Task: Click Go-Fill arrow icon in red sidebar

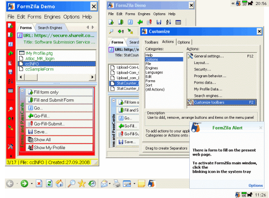Action: pos(10,53)
